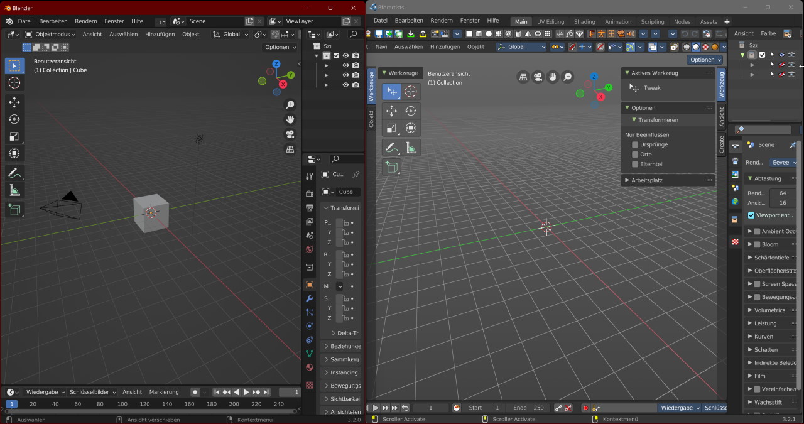Screen dimensions: 804x424
Task: Select the Annotate tool in Bforartists panel
Action: point(391,148)
